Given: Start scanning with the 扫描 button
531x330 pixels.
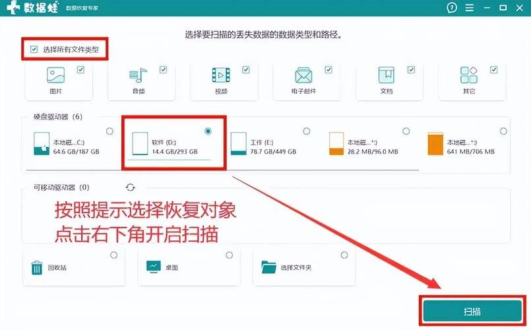Looking at the screenshot, I should click(472, 310).
